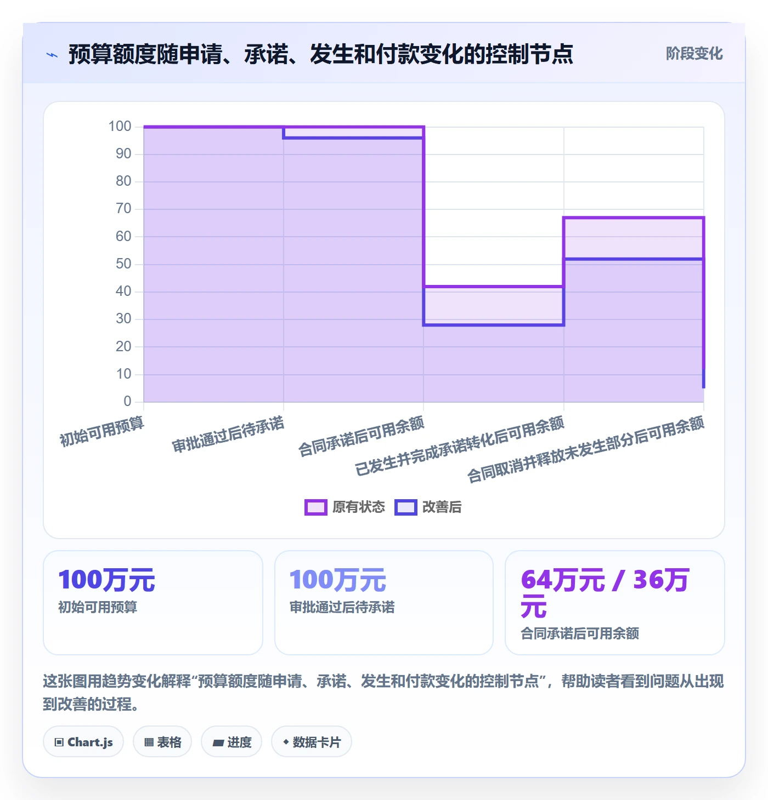The image size is (768, 800).
Task: Toggle the 改善后 legend swatch
Action: [x=405, y=507]
